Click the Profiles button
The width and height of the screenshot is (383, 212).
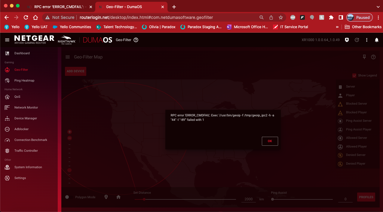[x=366, y=197]
